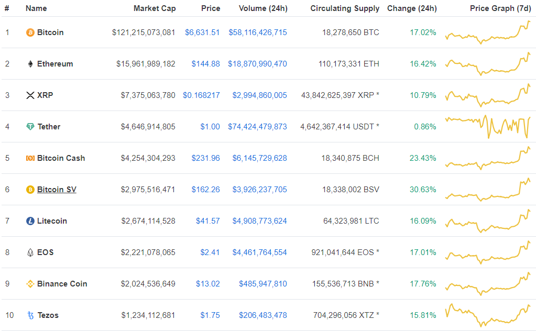Image resolution: width=536 pixels, height=331 pixels.
Task: Open the Binance Coin name link
Action: tap(62, 284)
